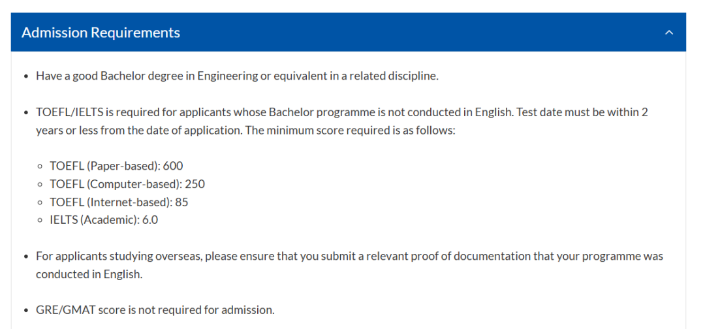This screenshot has height=329, width=705.
Task: Click the line beginning "years or less from"
Action: pyautogui.click(x=246, y=131)
